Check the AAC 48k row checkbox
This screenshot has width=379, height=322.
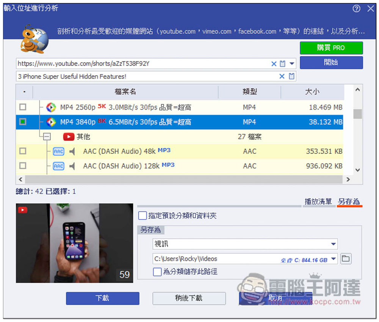[23, 151]
